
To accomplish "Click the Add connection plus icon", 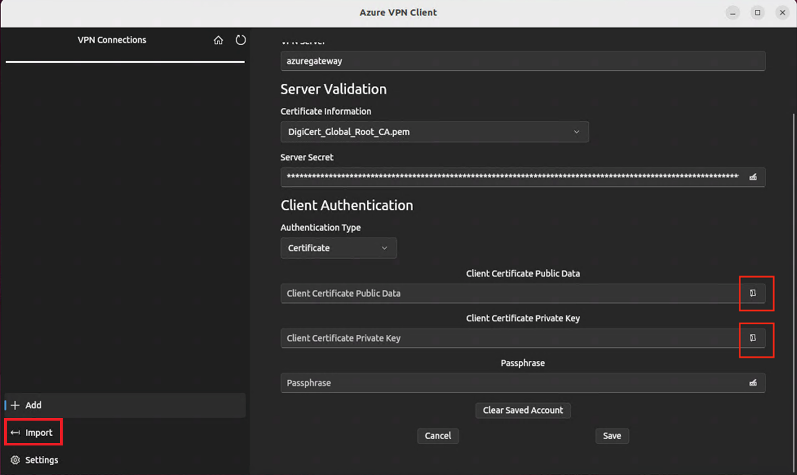I will 16,405.
